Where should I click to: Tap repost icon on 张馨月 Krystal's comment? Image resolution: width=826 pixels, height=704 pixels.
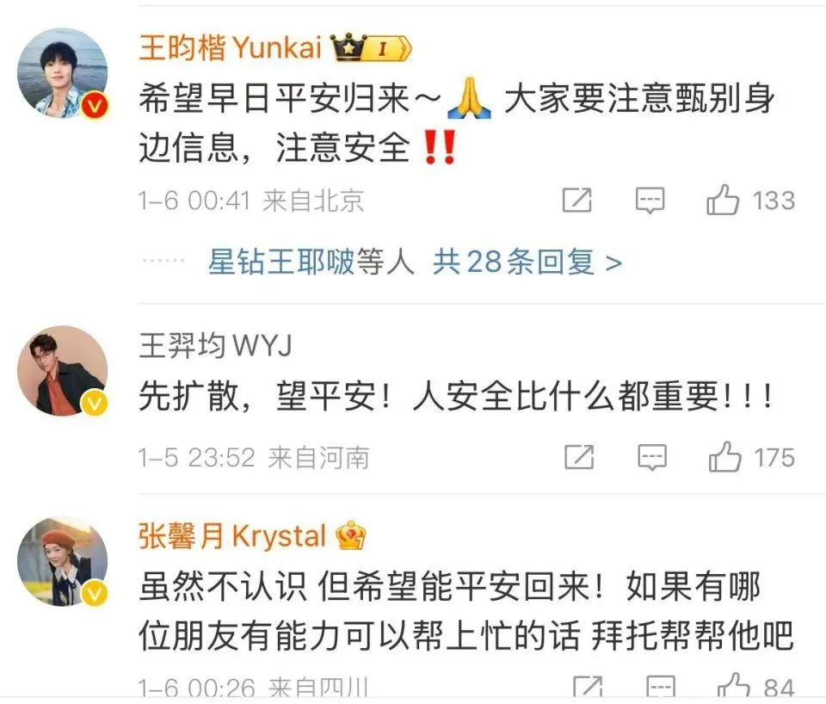click(588, 687)
